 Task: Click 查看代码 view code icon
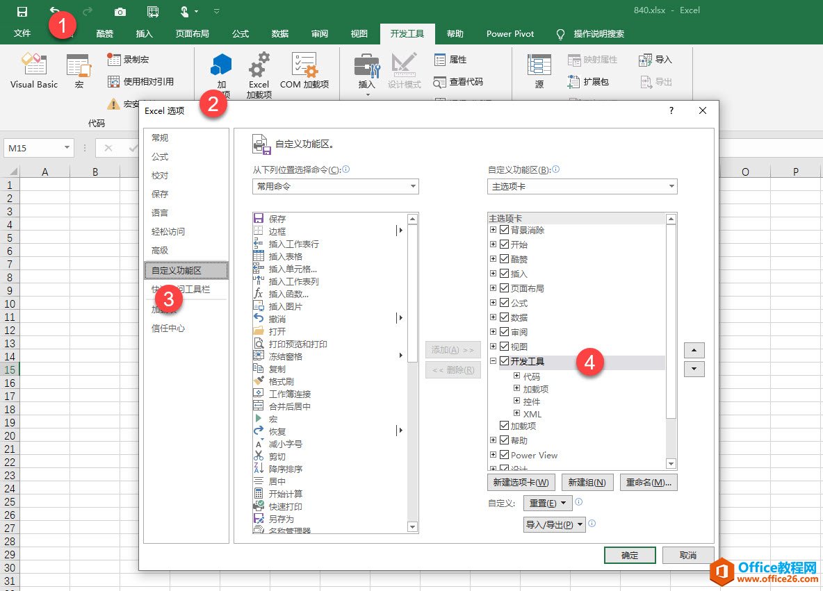439,82
